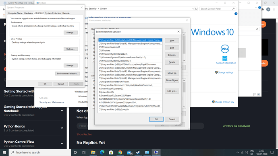Click the Dell logo in the System window

225,49
